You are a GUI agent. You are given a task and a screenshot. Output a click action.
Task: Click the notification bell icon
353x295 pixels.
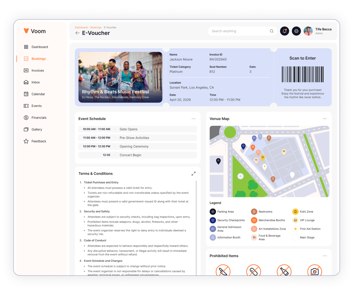coord(284,31)
